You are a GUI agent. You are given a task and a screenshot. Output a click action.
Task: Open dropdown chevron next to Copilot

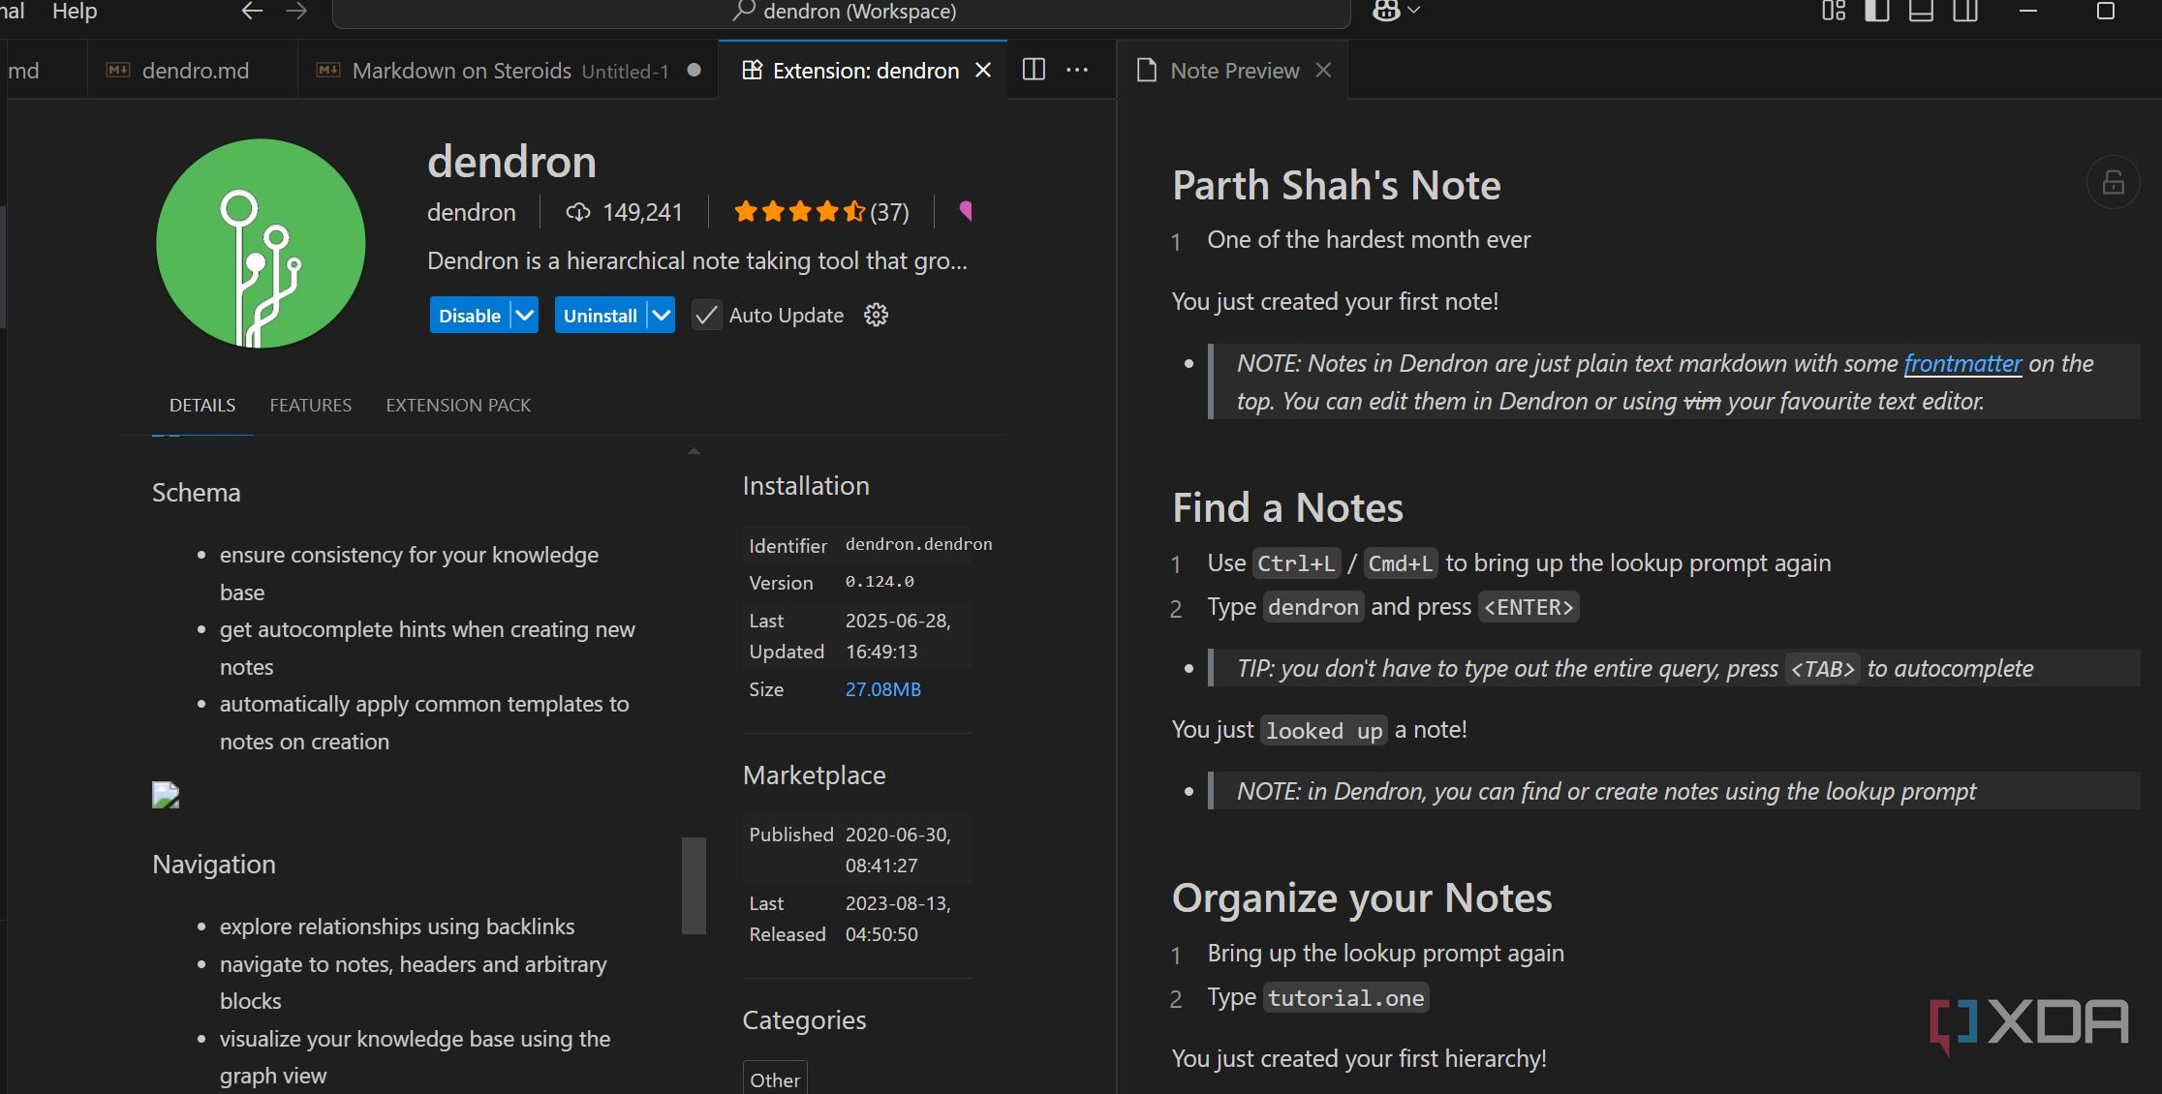pos(1414,11)
